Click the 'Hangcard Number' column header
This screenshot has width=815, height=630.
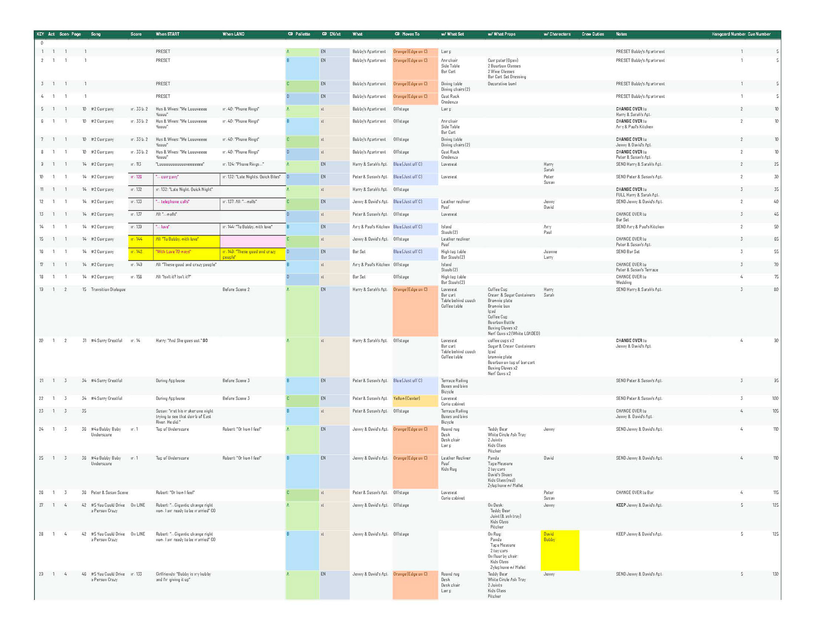pos(728,34)
